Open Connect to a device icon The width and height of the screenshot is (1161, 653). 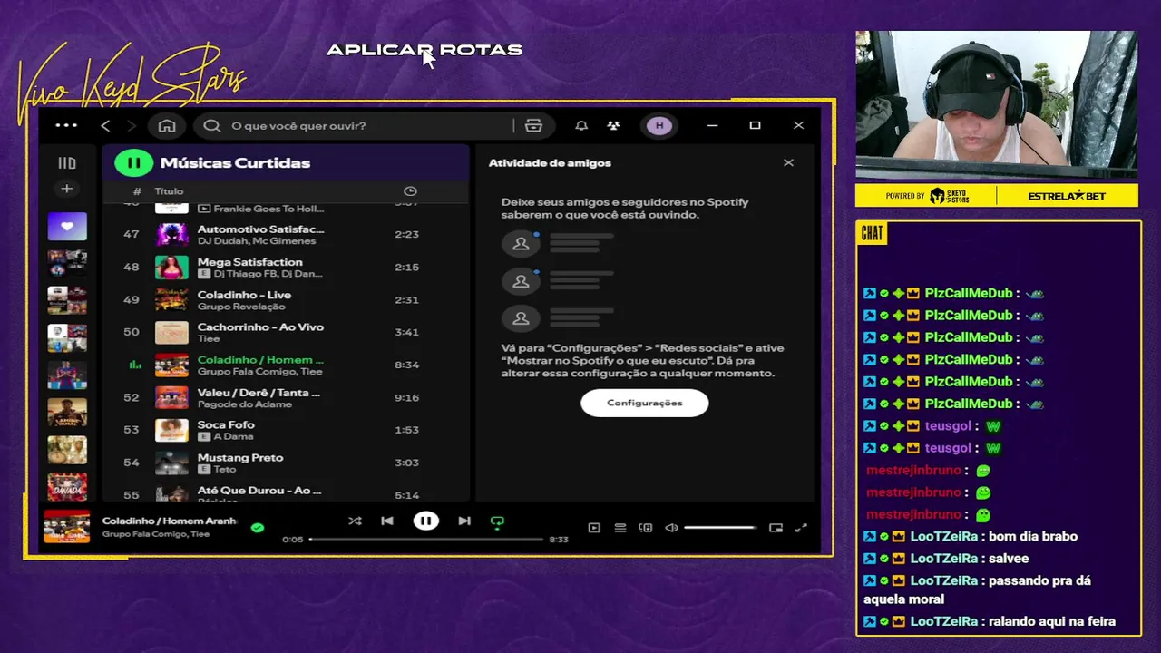[646, 527]
